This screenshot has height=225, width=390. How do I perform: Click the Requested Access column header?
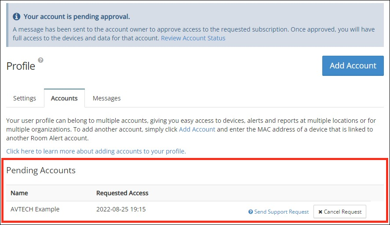click(122, 193)
